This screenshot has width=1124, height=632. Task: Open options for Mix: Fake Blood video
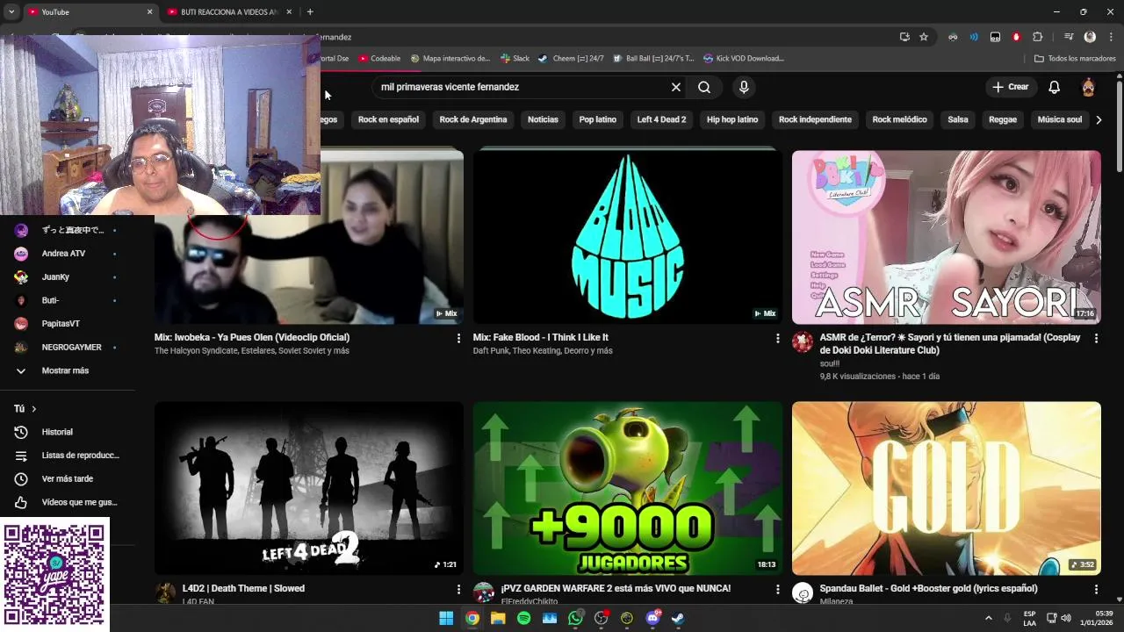click(777, 338)
